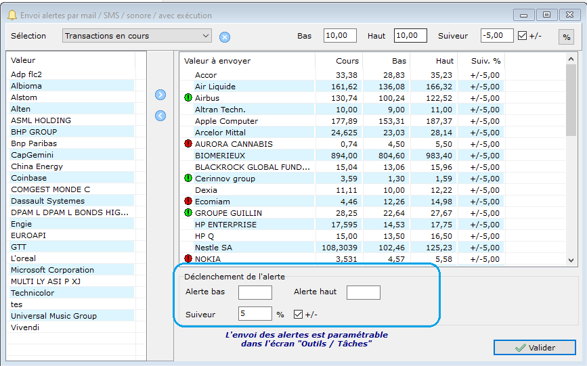Screen dimensions: 587x366
Task: Click the % button
Action: point(567,37)
